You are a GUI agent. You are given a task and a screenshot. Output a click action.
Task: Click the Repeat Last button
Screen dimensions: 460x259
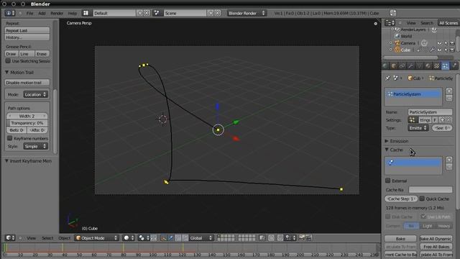click(27, 30)
